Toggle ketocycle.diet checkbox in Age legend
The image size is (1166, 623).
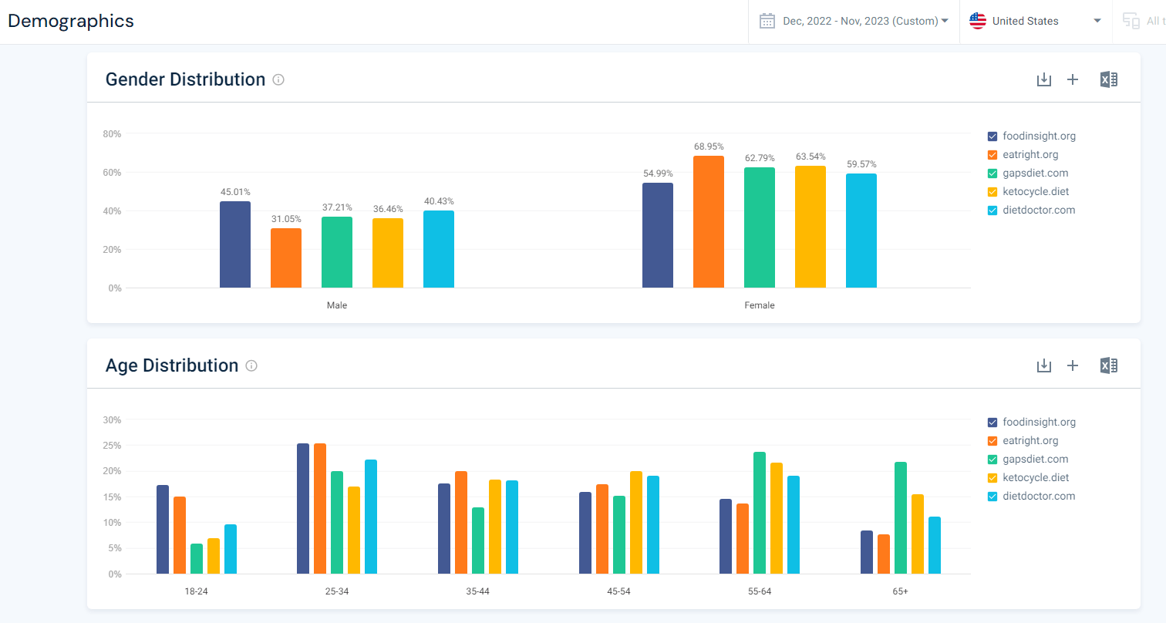coord(992,478)
